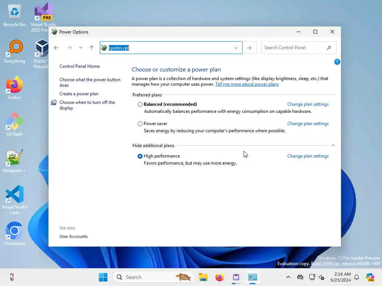Click the Up one level arrow
The height and width of the screenshot is (286, 382).
click(x=92, y=48)
